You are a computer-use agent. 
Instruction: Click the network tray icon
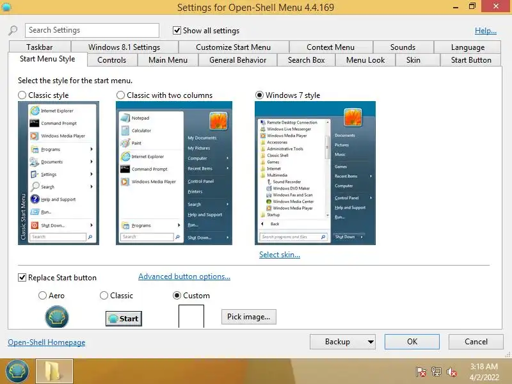436,372
